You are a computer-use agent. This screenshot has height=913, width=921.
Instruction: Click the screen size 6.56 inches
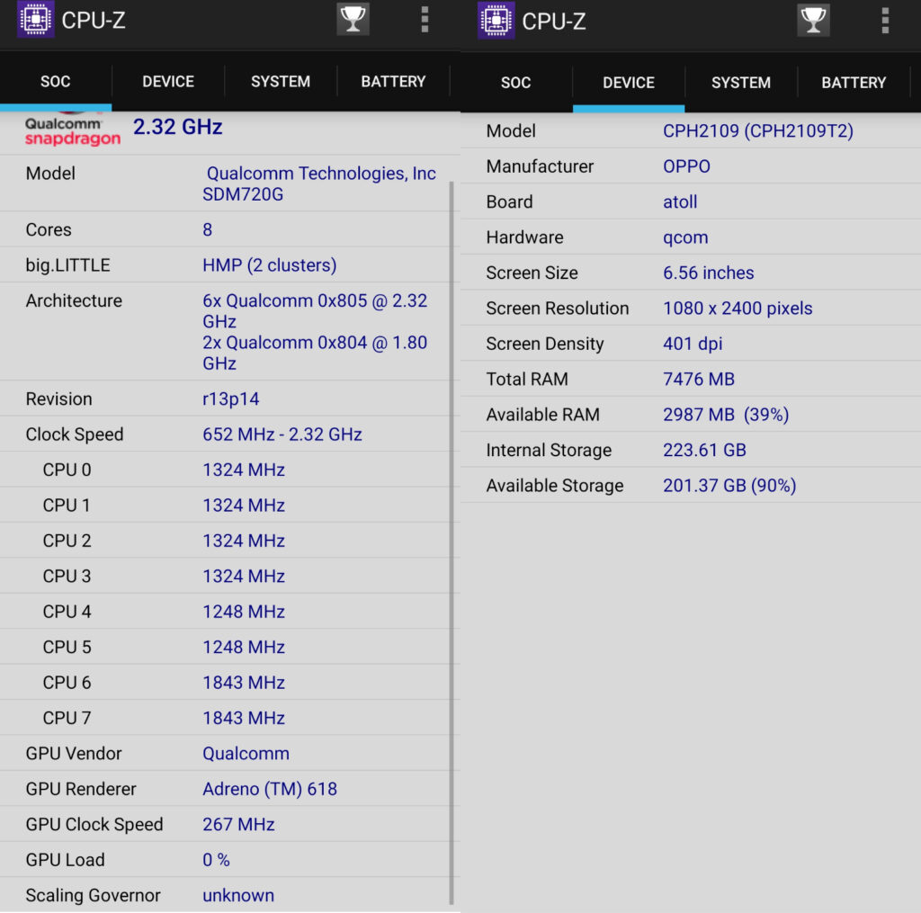(x=709, y=273)
